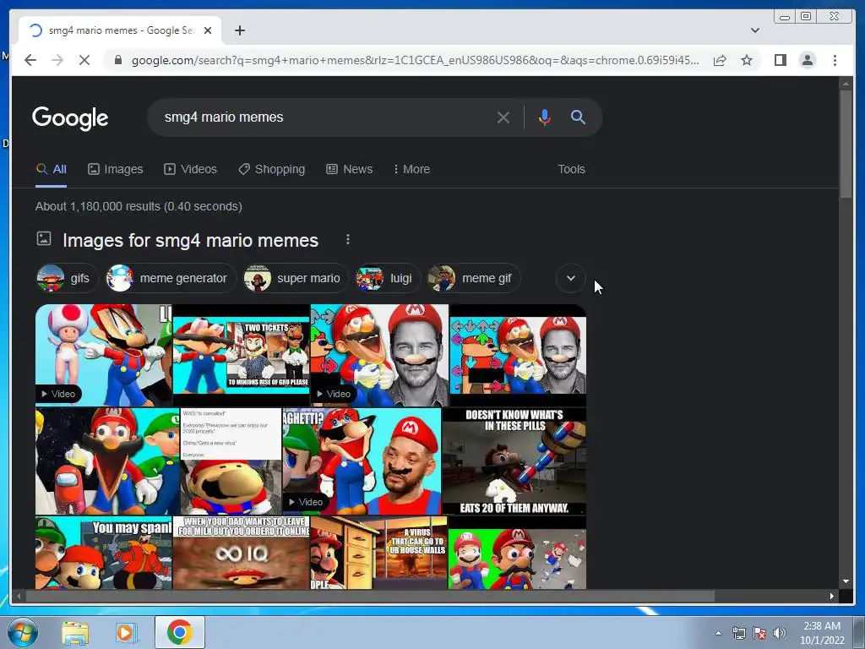The width and height of the screenshot is (865, 649).
Task: Expand more image filter chips
Action: (x=571, y=278)
